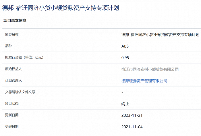
Task: Click the dash value of 交易所确认文件文号
Action: pyautogui.click(x=122, y=92)
